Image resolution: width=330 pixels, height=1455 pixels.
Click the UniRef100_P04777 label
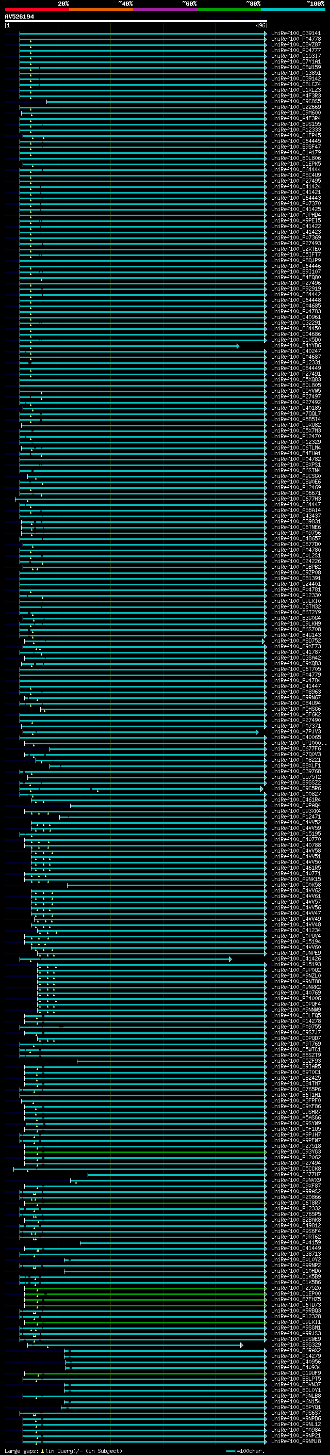pos(295,50)
